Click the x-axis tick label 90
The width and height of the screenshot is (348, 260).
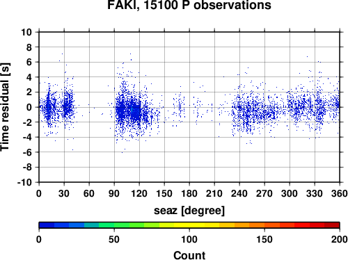[114, 193]
